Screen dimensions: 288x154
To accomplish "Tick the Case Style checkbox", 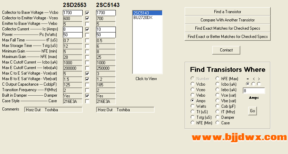I will [x=87, y=101].
